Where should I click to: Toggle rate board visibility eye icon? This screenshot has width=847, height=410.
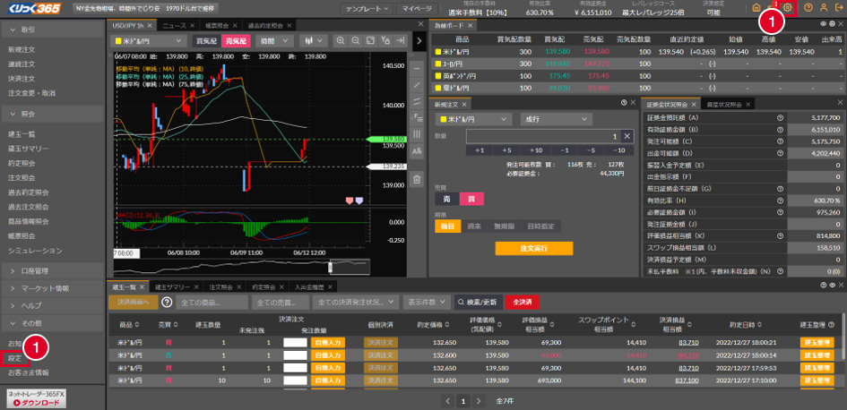(823, 24)
